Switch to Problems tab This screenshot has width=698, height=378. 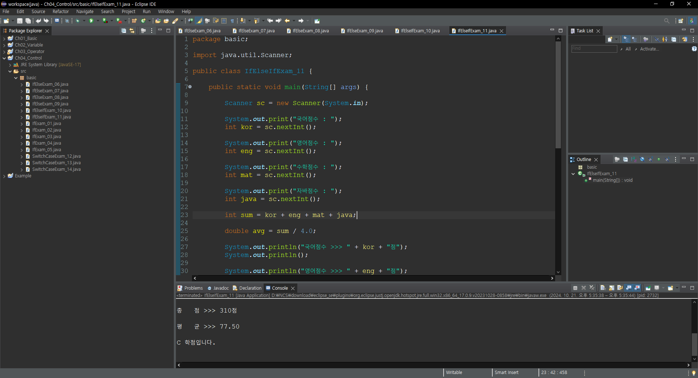[190, 288]
